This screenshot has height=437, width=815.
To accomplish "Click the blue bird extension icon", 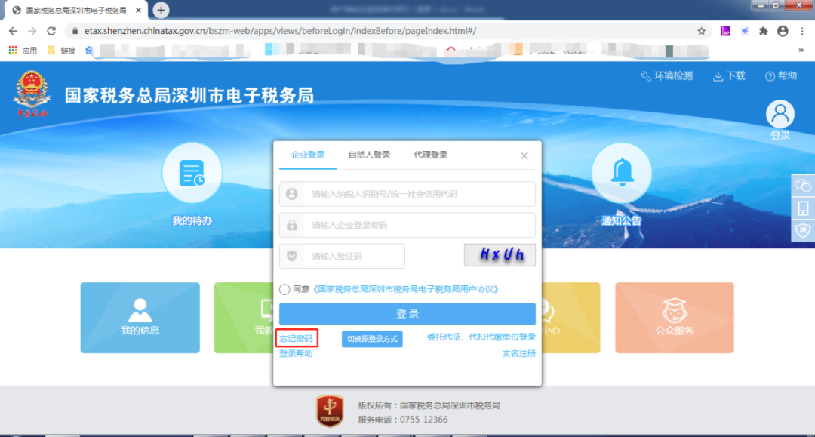I will [745, 31].
